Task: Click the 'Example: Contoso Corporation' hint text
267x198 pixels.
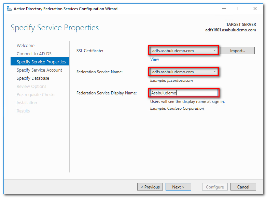Action: click(x=177, y=108)
